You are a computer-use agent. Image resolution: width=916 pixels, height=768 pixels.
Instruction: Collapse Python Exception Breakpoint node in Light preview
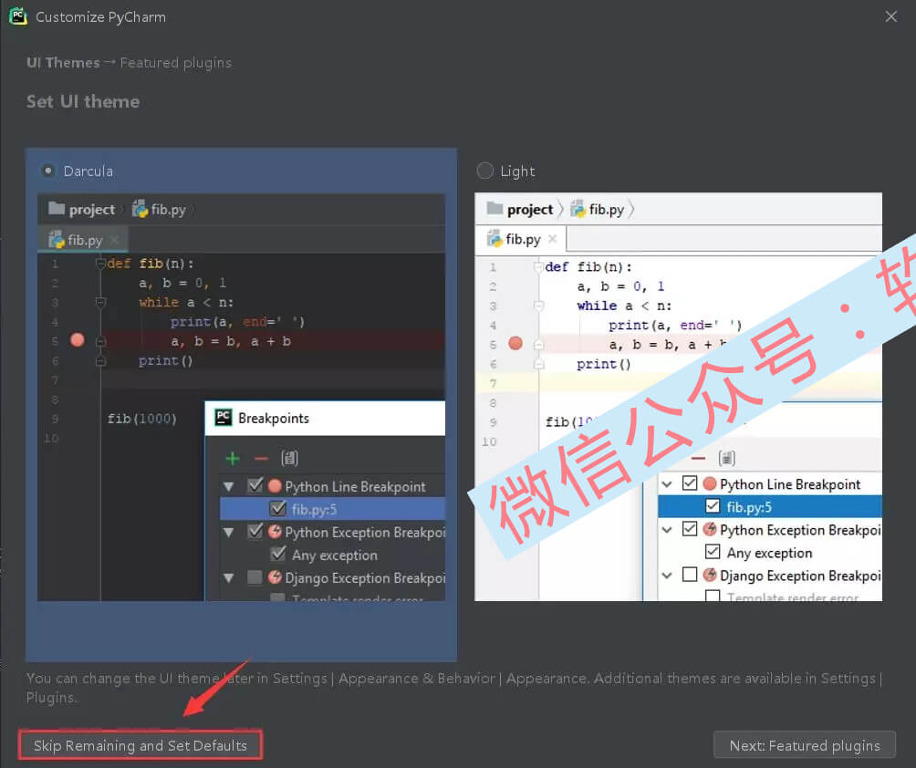[667, 530]
